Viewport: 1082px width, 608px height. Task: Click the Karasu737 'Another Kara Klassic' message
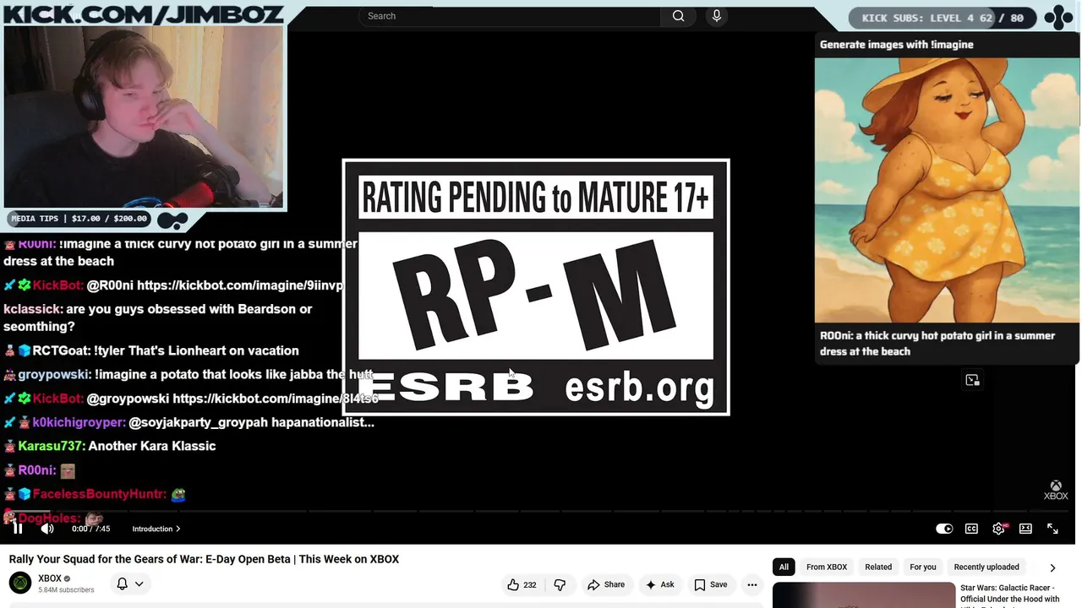click(110, 446)
